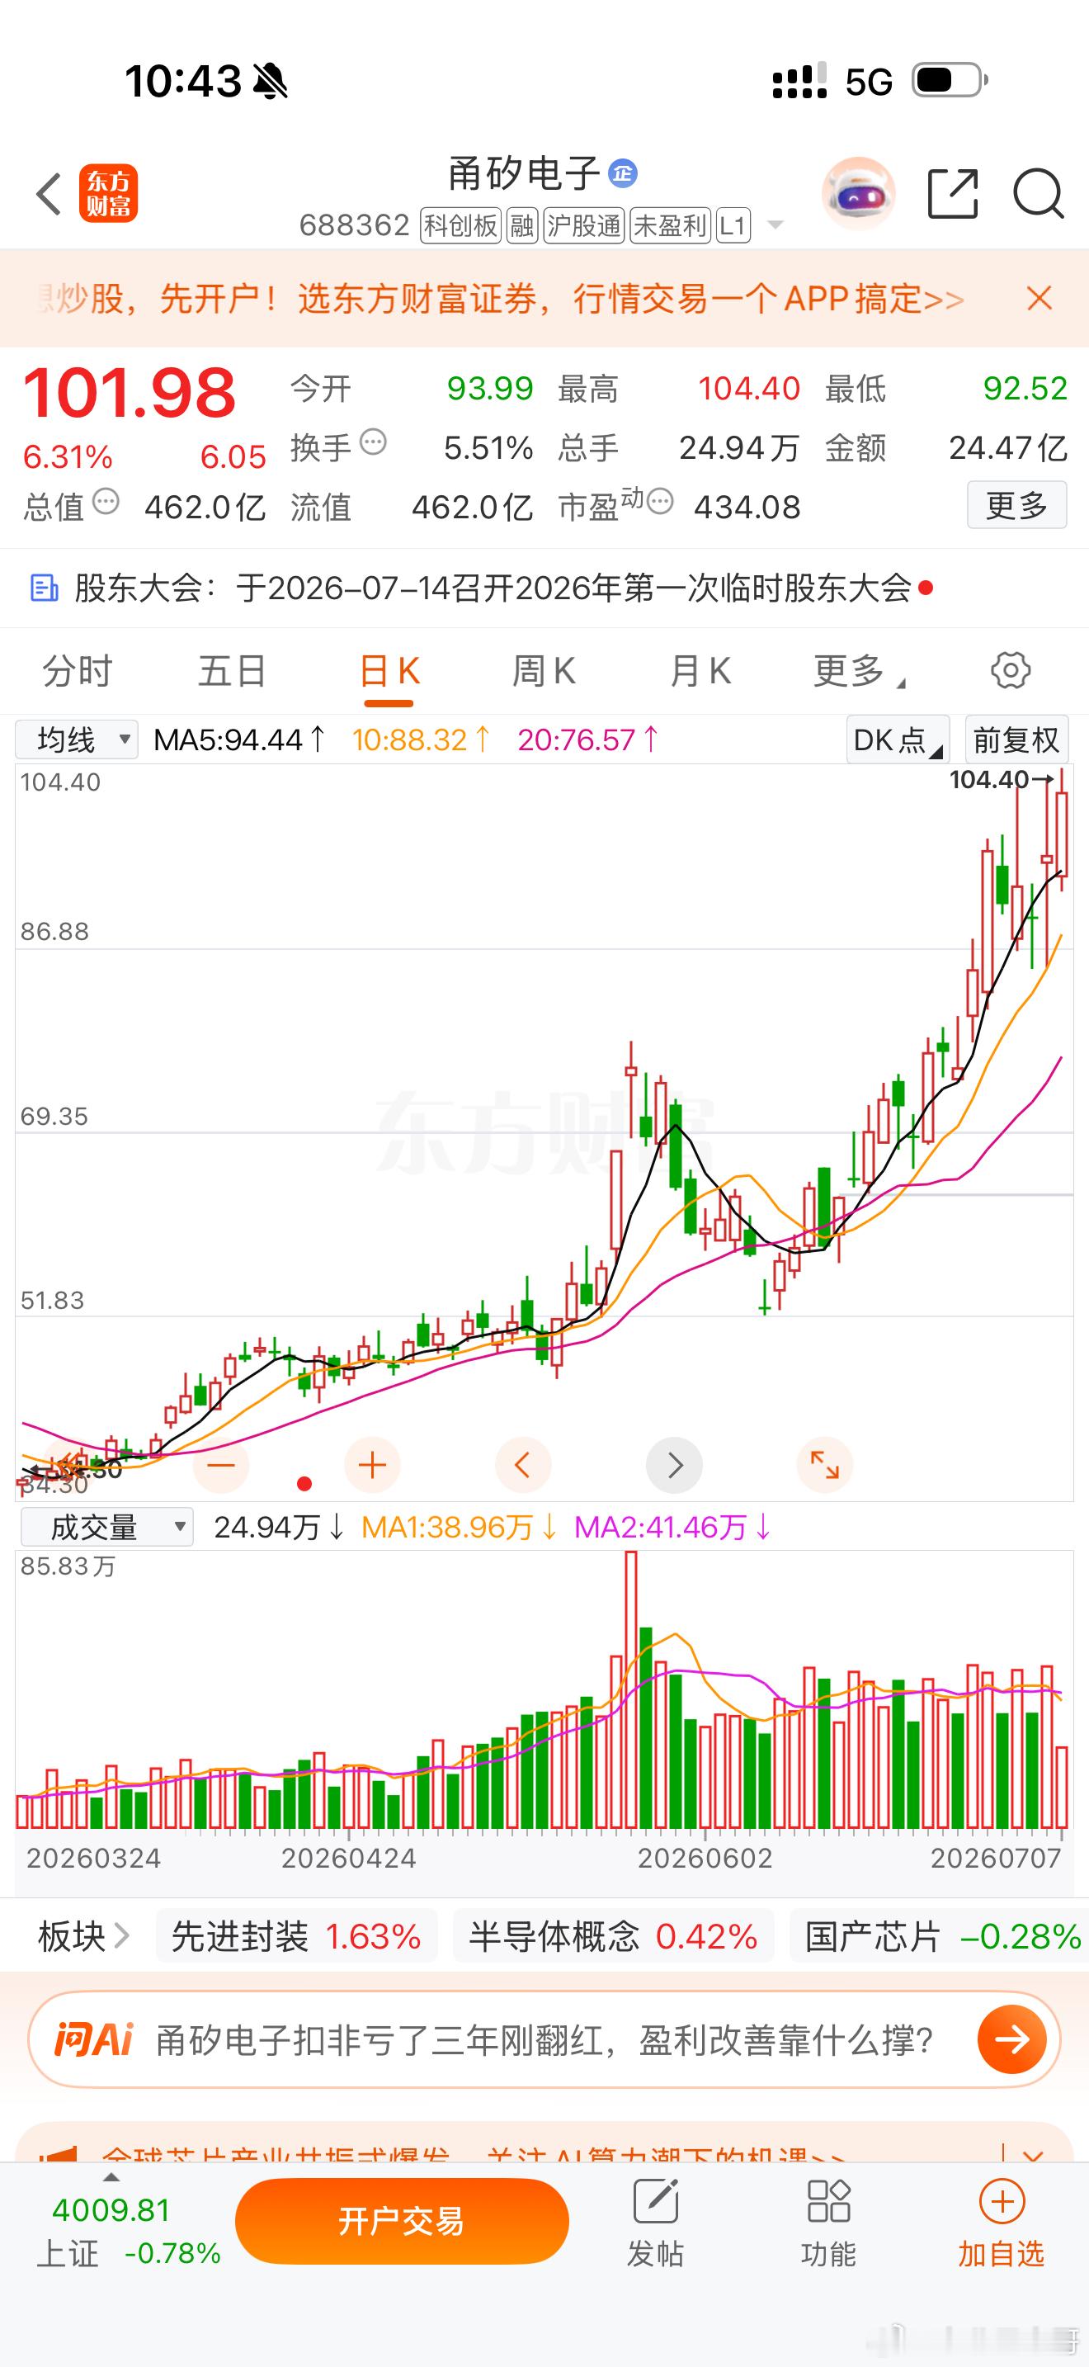Screen dimensions: 1089x2367
Task: Open the DK点 dropdown
Action: [898, 739]
